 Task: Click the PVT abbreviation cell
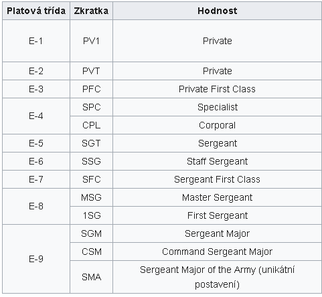tap(91, 71)
